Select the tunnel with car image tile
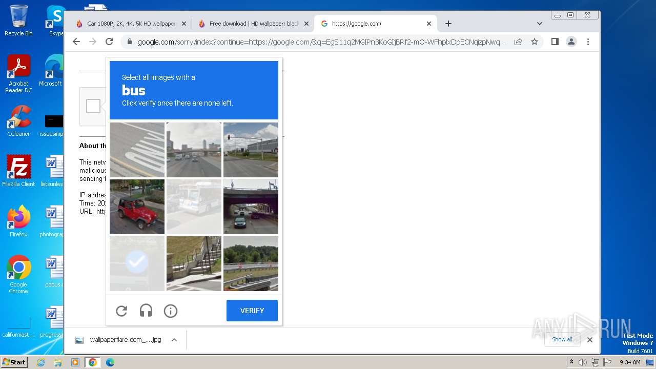The height and width of the screenshot is (369, 656). [x=251, y=207]
